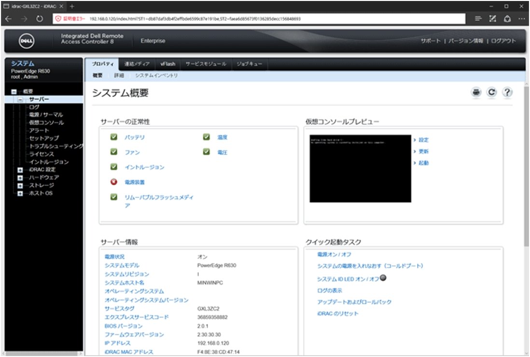
Task: Click the check next to リムーバブルフラッシュメディア
Action: click(x=114, y=196)
